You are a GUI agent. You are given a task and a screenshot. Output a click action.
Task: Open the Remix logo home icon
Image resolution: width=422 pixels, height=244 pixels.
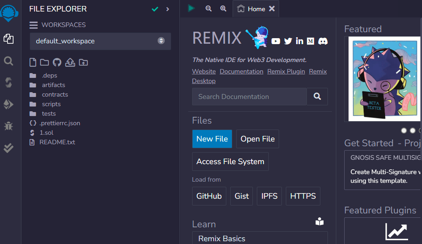pos(9,13)
